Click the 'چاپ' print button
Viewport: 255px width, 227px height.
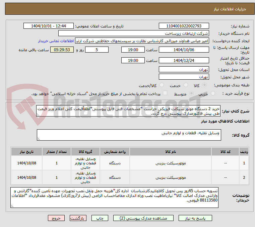(100, 218)
